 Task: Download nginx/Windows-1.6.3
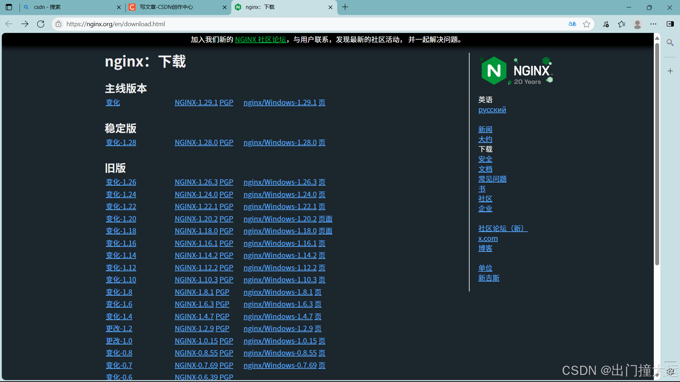[x=278, y=304]
